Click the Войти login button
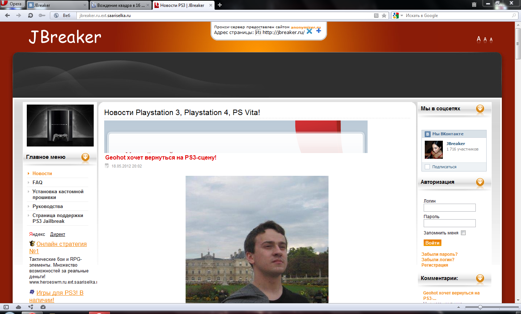Image resolution: width=521 pixels, height=314 pixels. pyautogui.click(x=432, y=243)
